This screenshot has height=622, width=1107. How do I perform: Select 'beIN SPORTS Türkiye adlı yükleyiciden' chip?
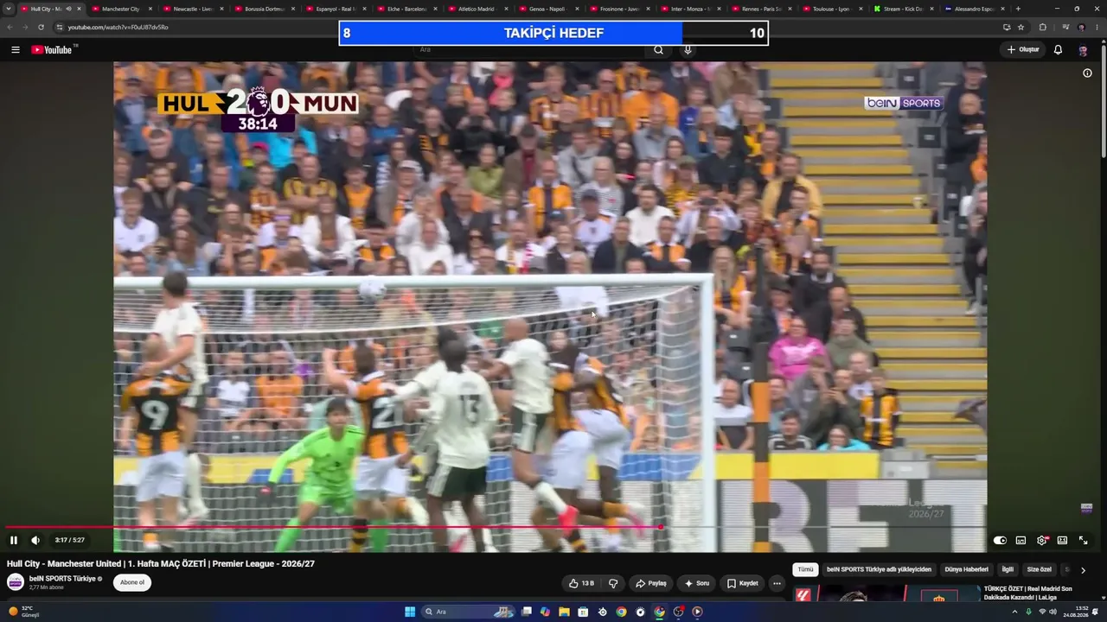tap(879, 570)
